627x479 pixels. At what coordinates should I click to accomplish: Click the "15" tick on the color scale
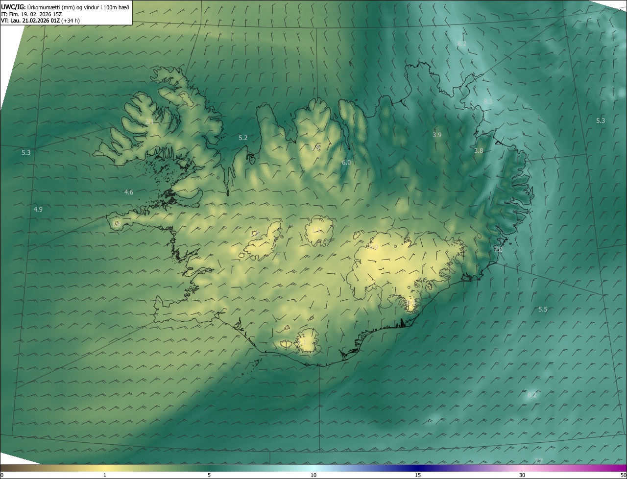tap(418, 475)
